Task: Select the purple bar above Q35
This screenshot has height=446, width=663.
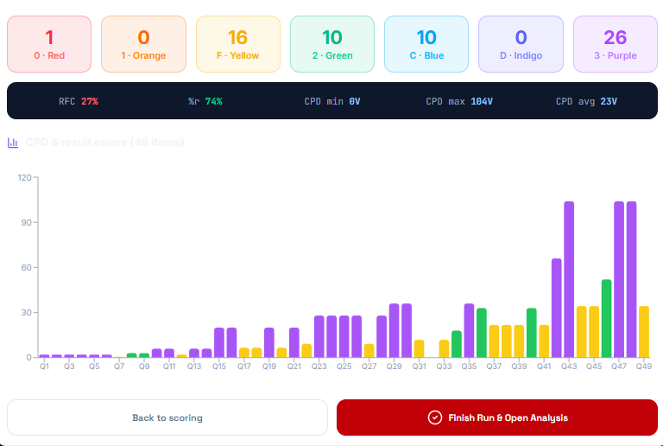Action: (469, 330)
